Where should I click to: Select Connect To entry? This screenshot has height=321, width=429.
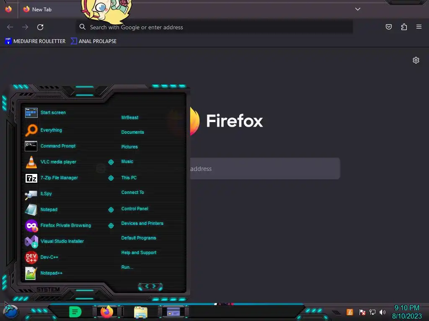pos(132,192)
